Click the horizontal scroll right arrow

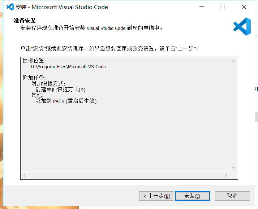point(226,175)
